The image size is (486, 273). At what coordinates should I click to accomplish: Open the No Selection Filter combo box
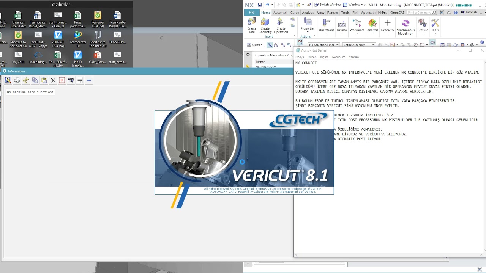pyautogui.click(x=323, y=45)
